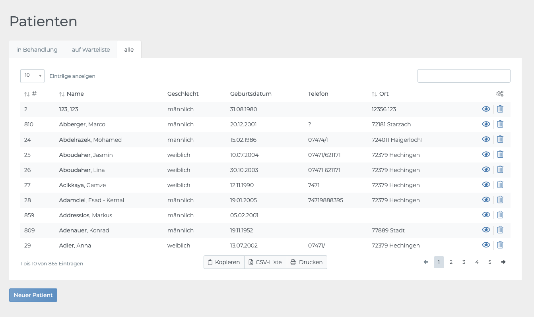Delete patient Abberger, Marco via trash icon
The width and height of the screenshot is (534, 317).
click(500, 124)
